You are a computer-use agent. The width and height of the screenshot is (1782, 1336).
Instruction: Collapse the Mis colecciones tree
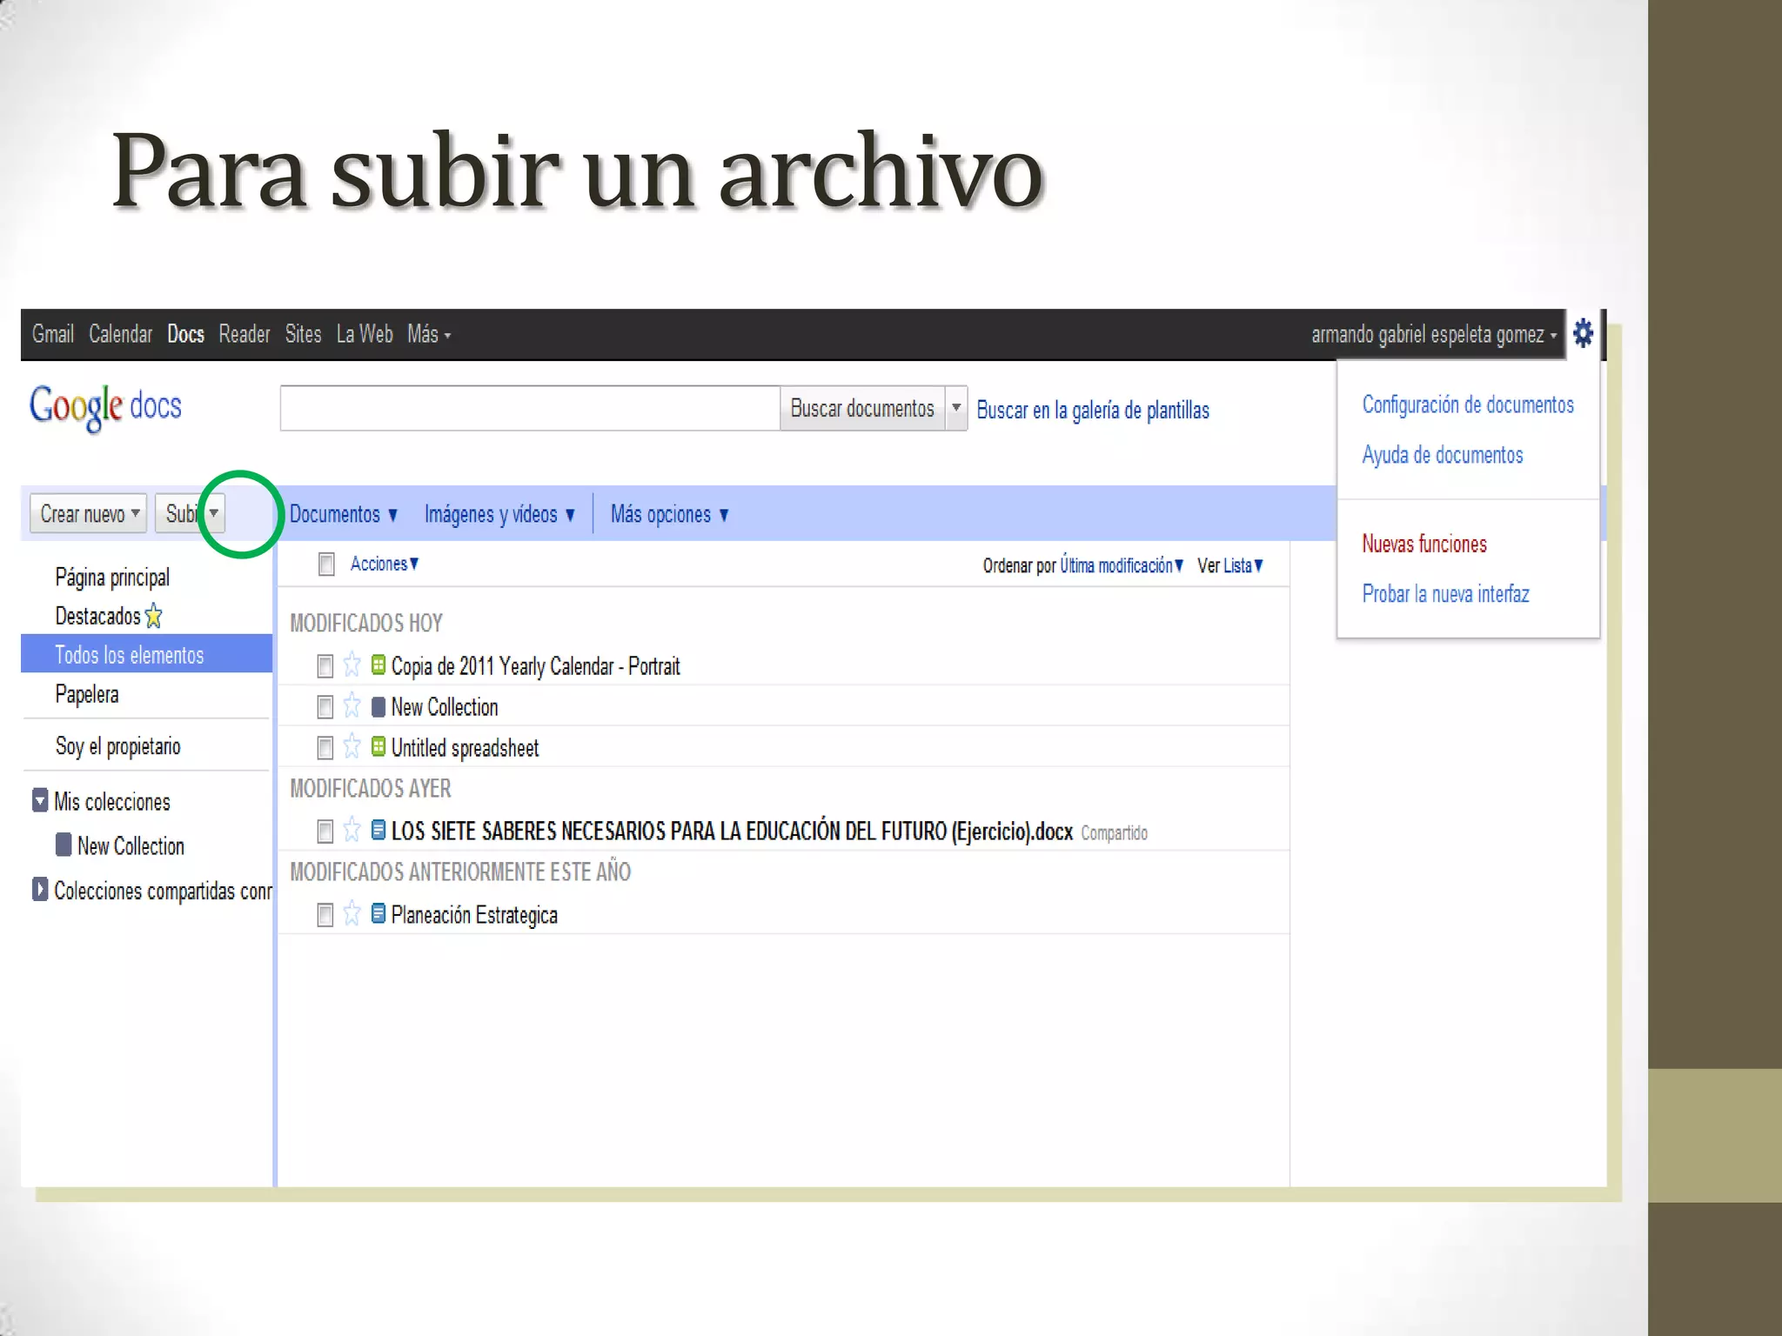point(40,800)
